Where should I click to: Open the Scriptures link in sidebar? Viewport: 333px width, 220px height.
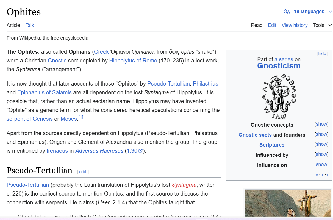click(272, 145)
